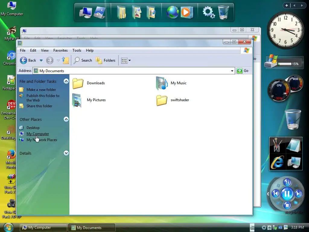Click Publish this folder to the Web
Image resolution: width=309 pixels, height=232 pixels.
(x=43, y=98)
